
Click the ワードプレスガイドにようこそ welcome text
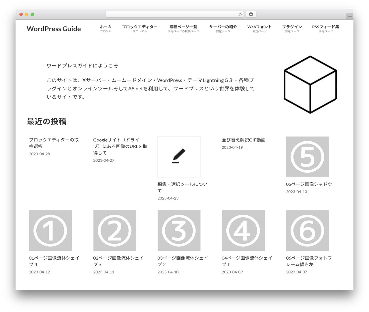click(x=82, y=66)
